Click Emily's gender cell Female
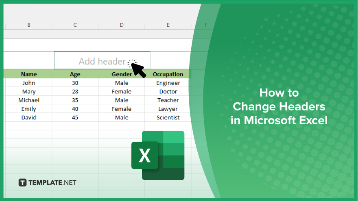The width and height of the screenshot is (358, 201). pos(122,109)
